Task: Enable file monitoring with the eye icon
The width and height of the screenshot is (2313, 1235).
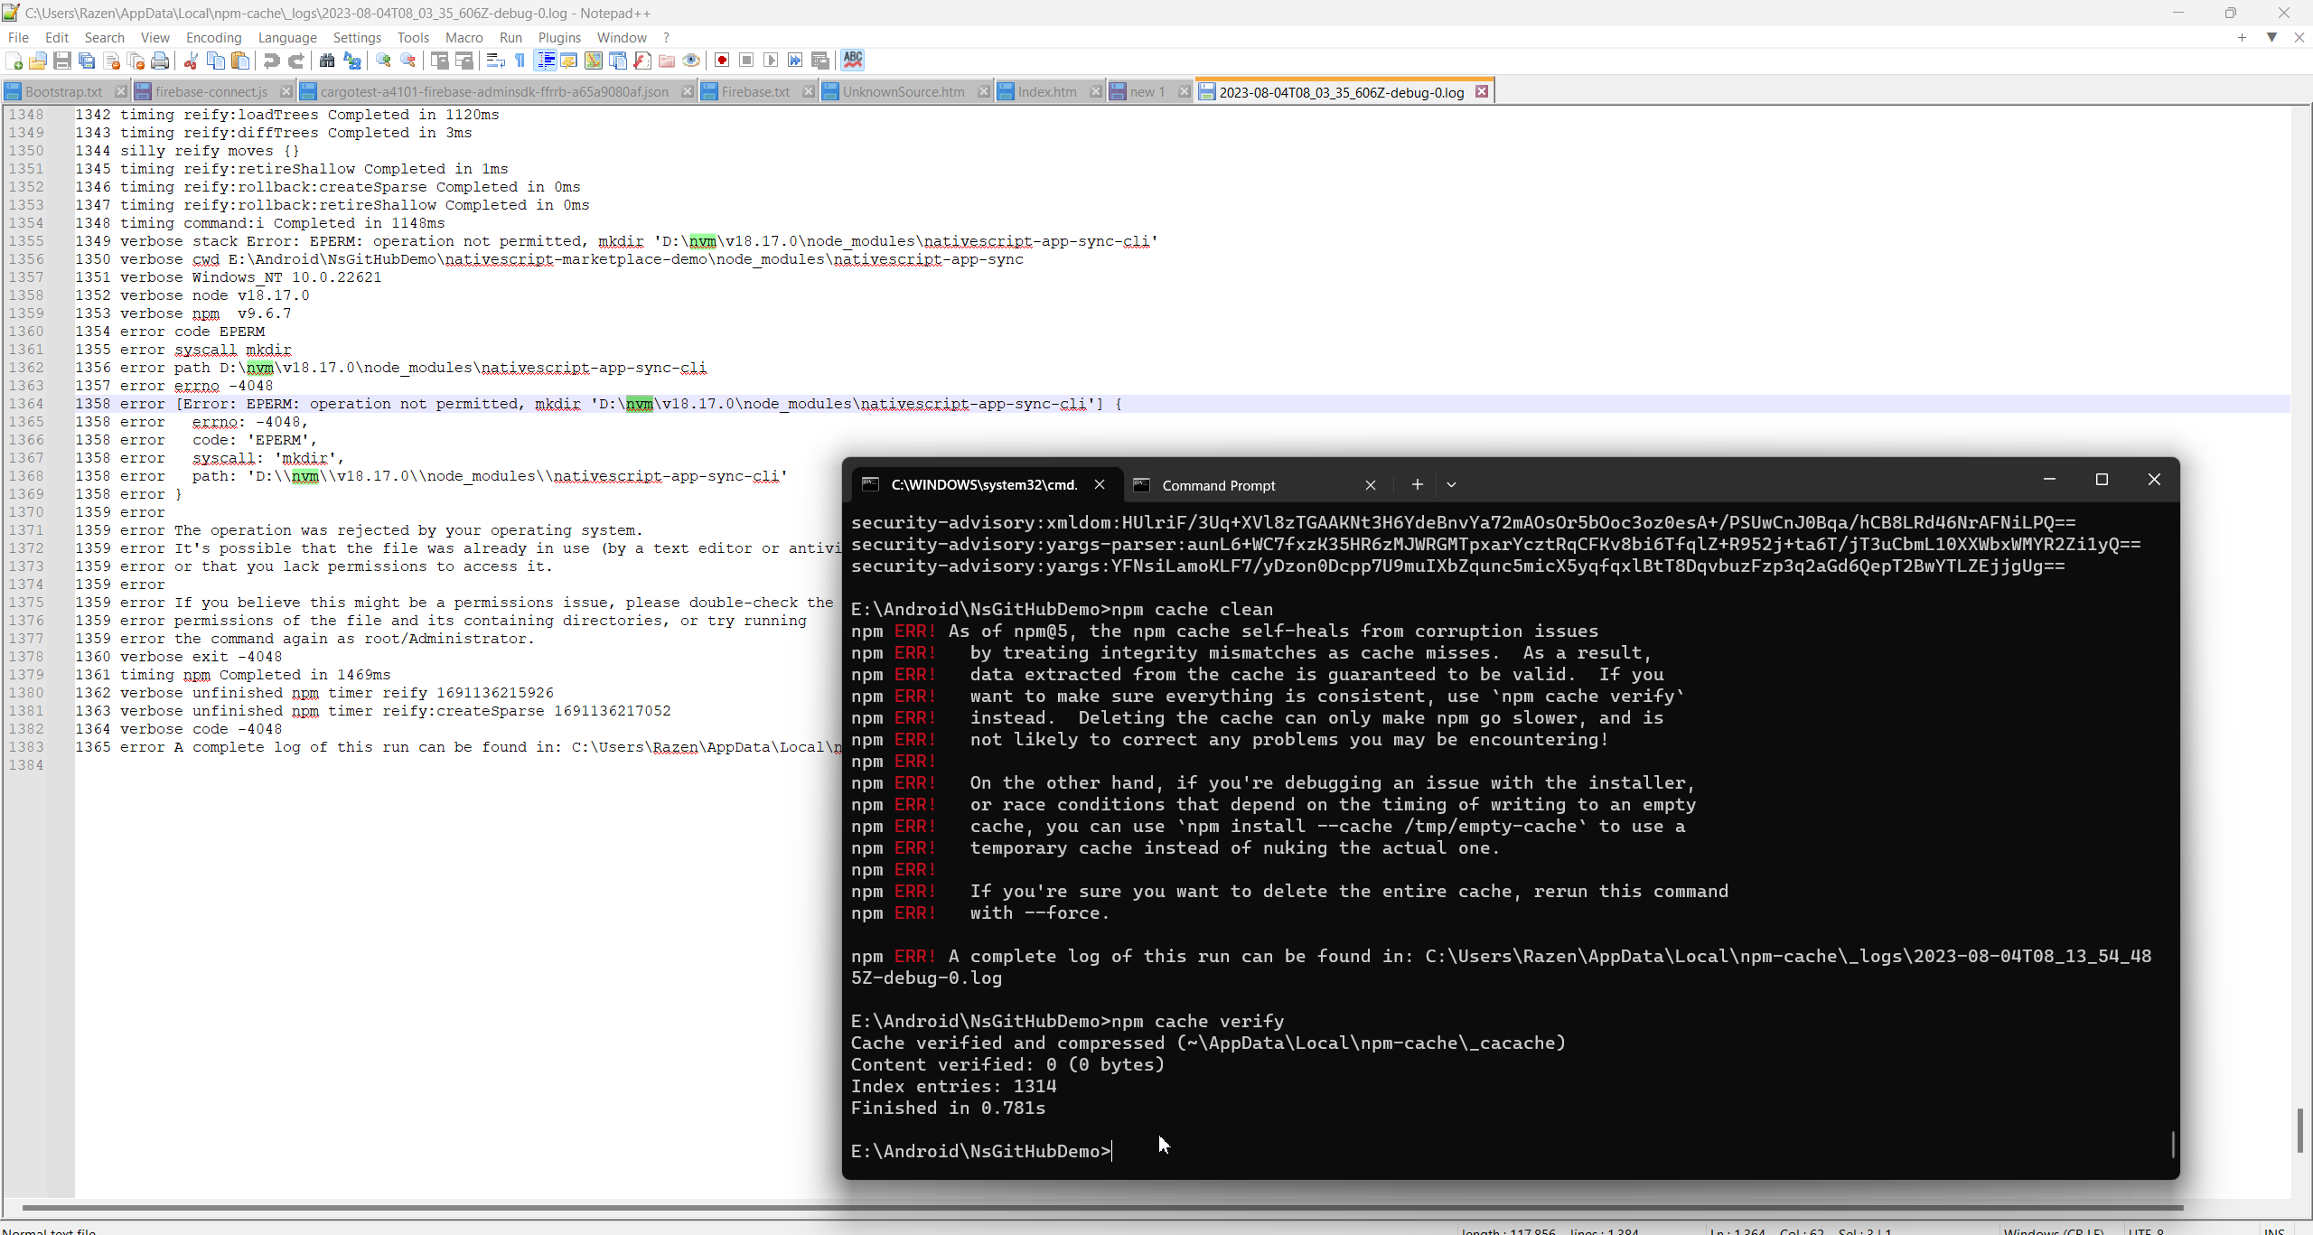Action: click(x=689, y=61)
